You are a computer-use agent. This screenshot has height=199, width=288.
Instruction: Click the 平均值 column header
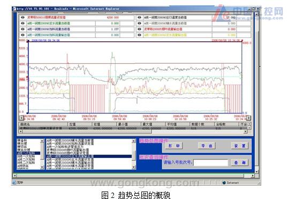pos(177,124)
